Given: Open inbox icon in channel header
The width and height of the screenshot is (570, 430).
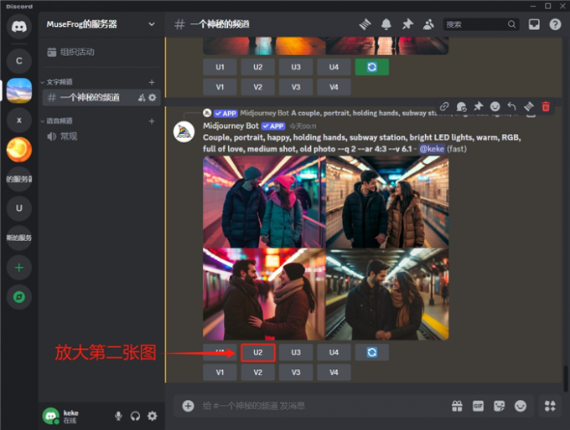Looking at the screenshot, I should click(x=534, y=24).
